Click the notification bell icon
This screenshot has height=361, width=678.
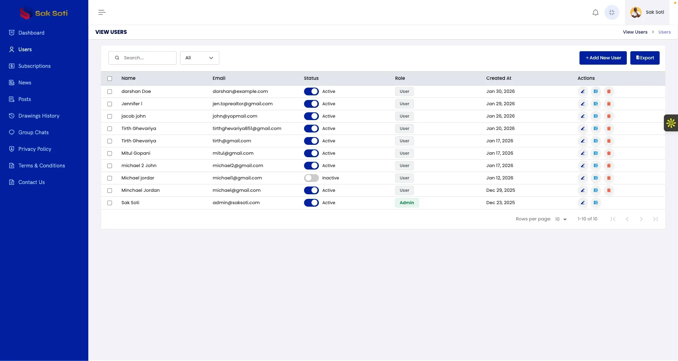tap(595, 12)
